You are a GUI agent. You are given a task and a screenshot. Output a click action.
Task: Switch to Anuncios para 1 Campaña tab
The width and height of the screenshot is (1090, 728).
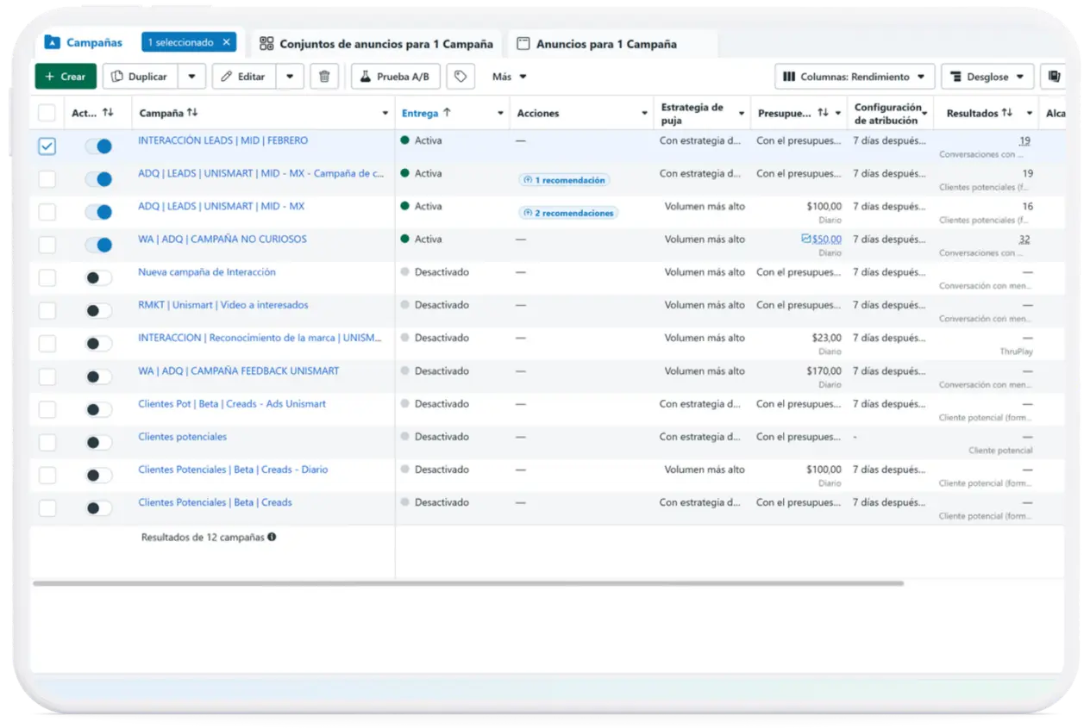(597, 44)
